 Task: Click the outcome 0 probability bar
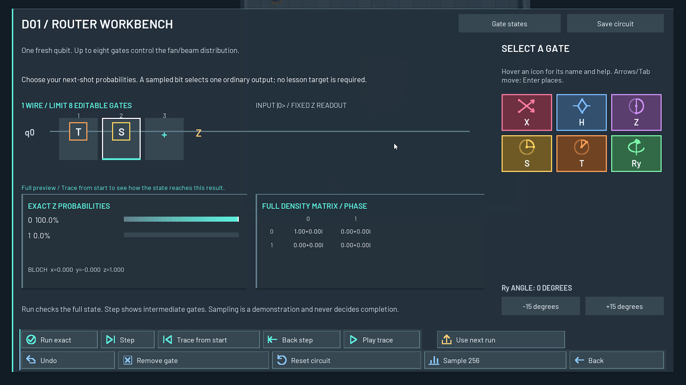(181, 219)
